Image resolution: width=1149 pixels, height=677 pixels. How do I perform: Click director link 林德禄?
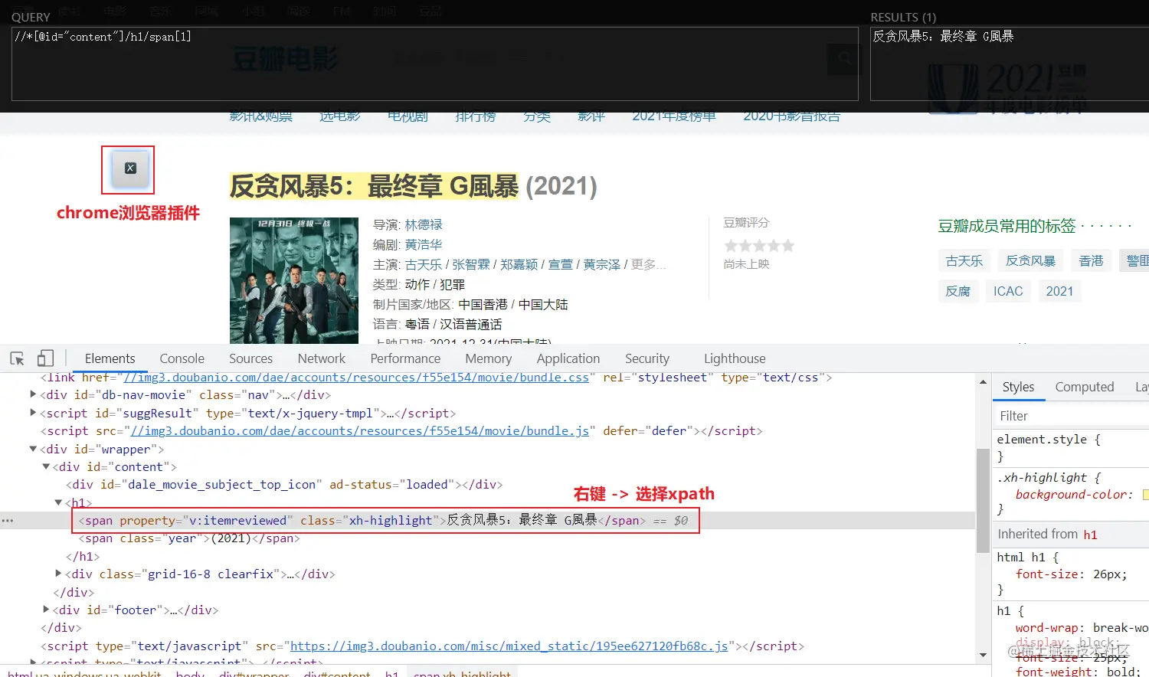click(424, 224)
